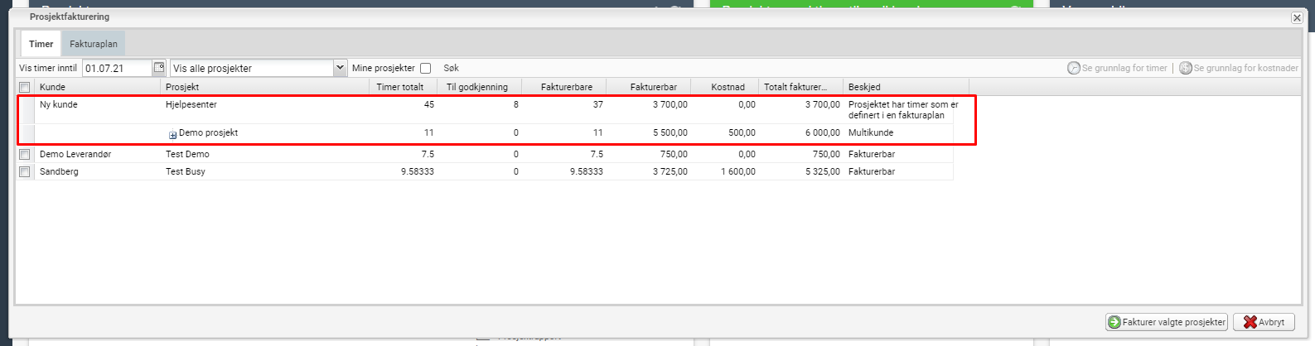The height and width of the screenshot is (346, 1315).
Task: Click the Avbryt button
Action: tap(1264, 322)
